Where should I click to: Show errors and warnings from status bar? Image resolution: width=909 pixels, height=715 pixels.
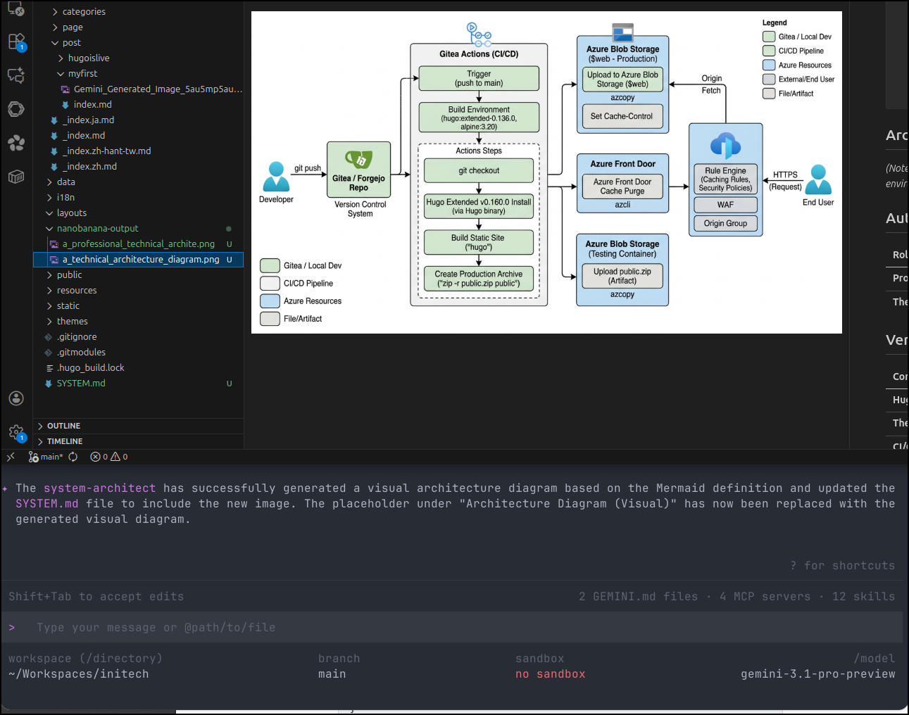click(109, 457)
